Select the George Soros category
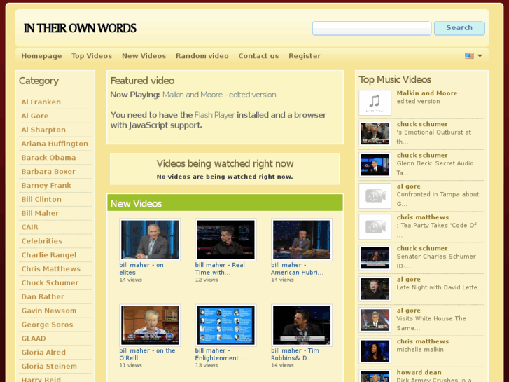Image resolution: width=509 pixels, height=382 pixels. pyautogui.click(x=47, y=325)
